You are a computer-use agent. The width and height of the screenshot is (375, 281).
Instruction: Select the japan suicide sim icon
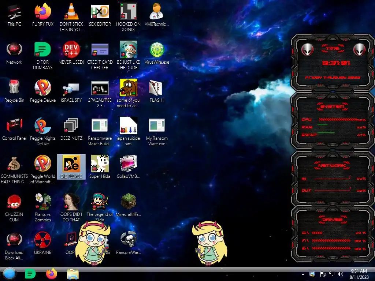[129, 125]
